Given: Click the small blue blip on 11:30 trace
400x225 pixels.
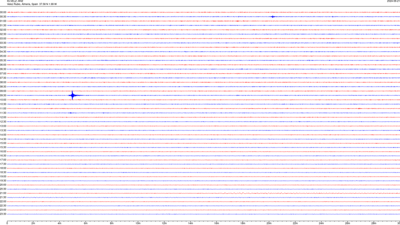Looking at the screenshot, I should pyautogui.click(x=71, y=113).
